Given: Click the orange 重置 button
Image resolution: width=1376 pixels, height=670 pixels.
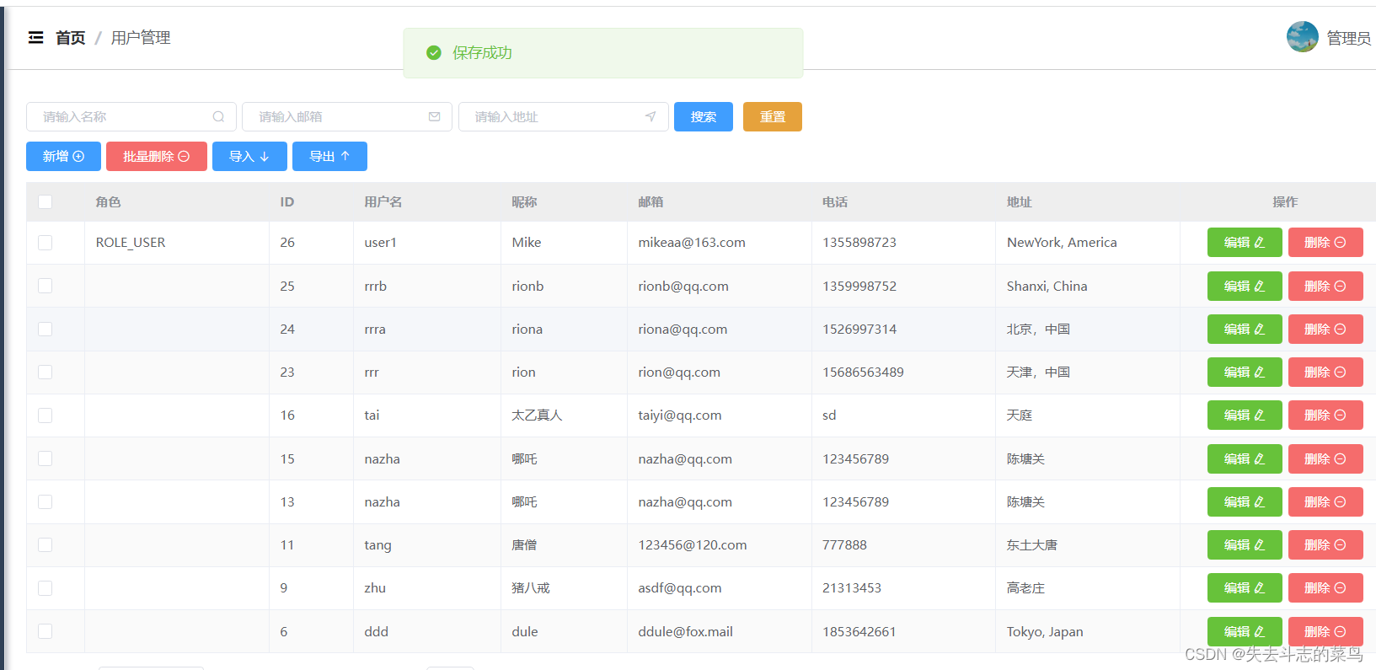Looking at the screenshot, I should coord(773,117).
